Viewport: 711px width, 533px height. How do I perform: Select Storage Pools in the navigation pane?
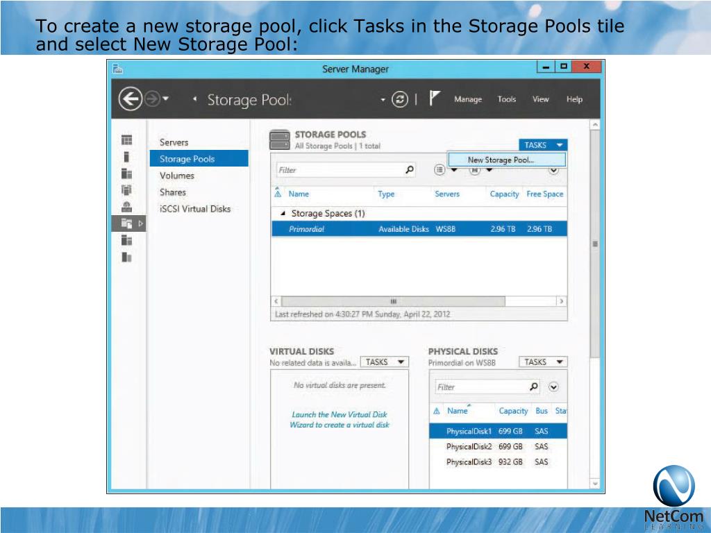[199, 159]
